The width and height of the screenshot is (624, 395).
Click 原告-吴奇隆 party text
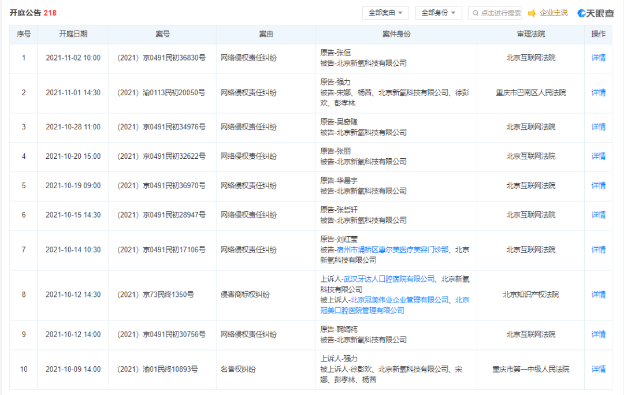(339, 122)
